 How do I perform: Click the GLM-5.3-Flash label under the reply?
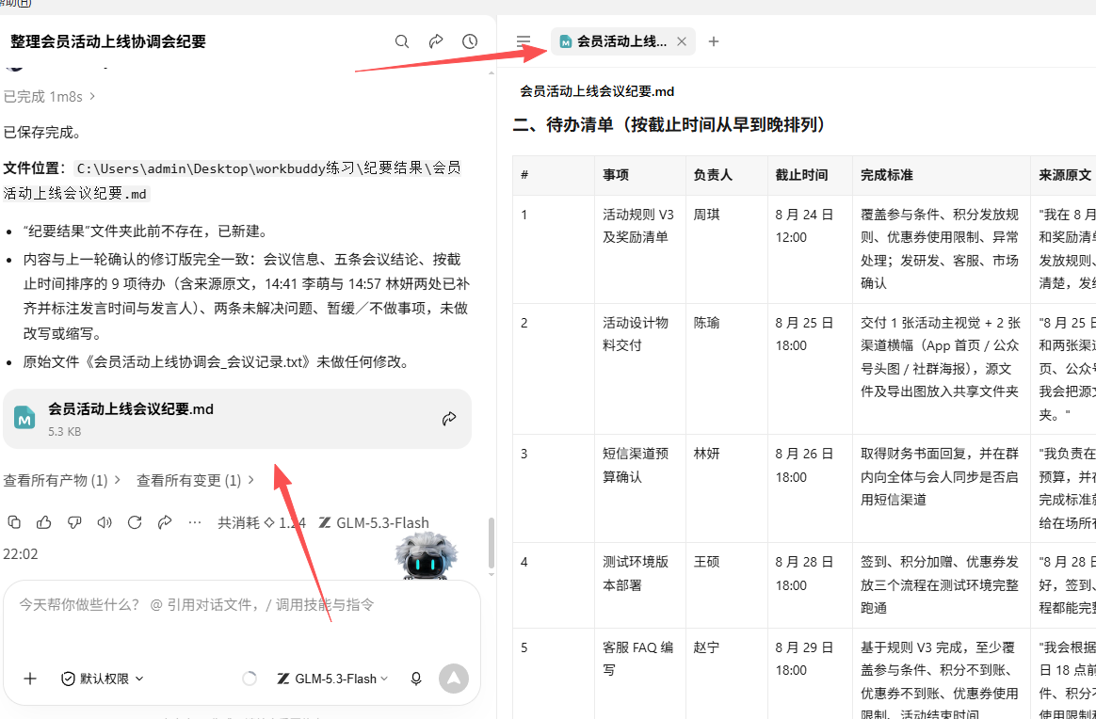tap(374, 522)
